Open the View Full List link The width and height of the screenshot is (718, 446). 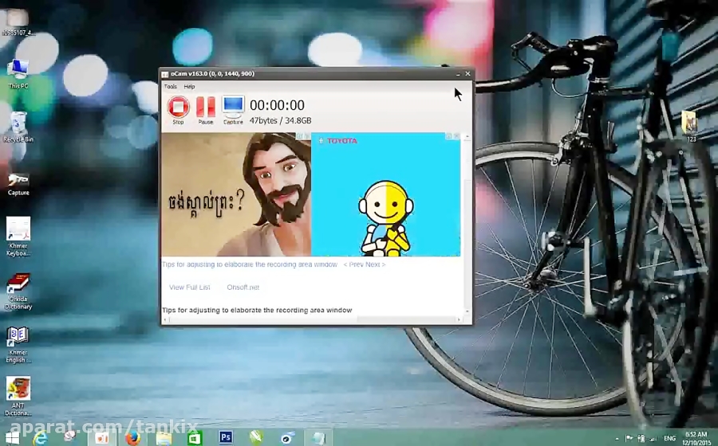(x=190, y=288)
